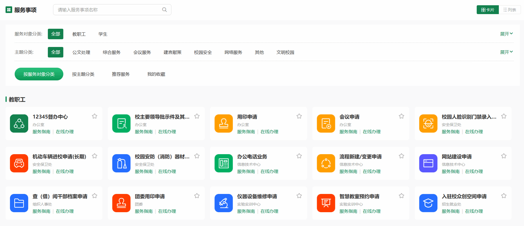Open the 12345督办中心 service icon

(x=19, y=123)
